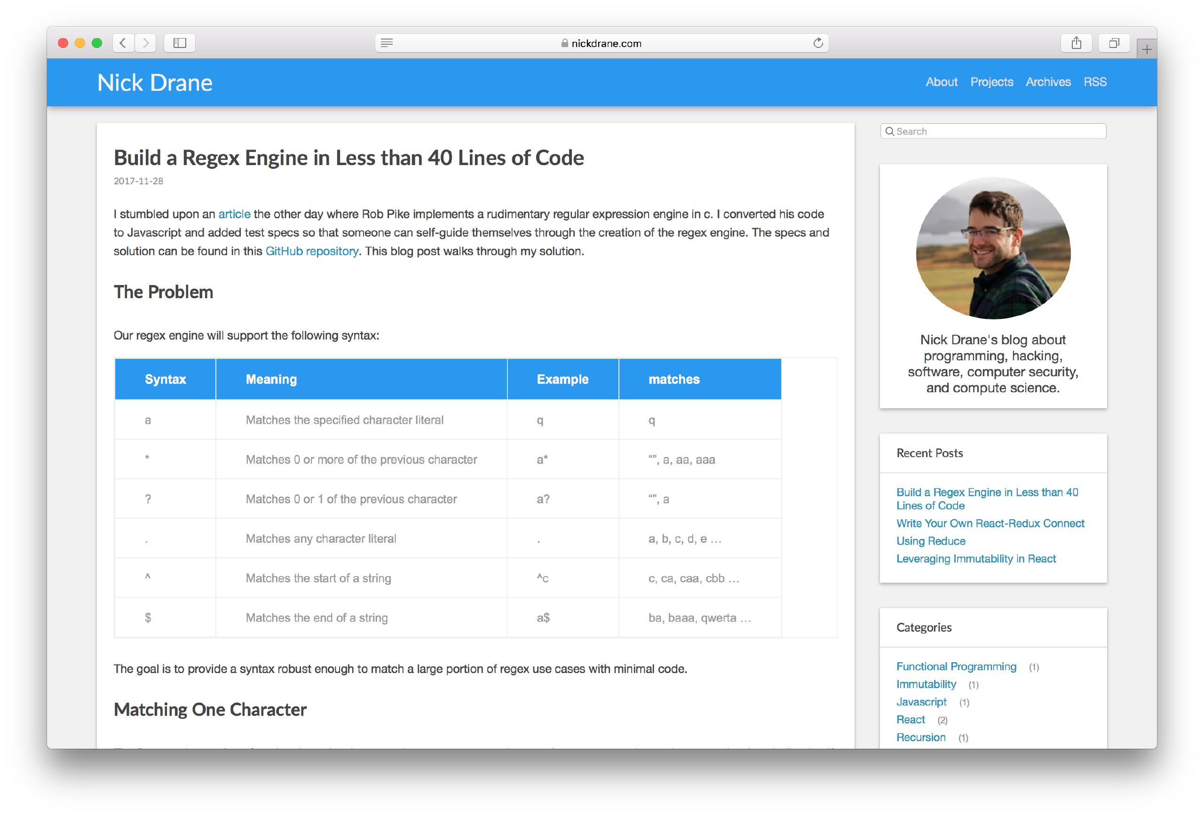This screenshot has width=1204, height=816.
Task: Click the yellow minimize window button
Action: (x=80, y=43)
